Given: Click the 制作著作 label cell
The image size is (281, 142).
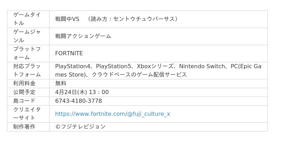Looking at the screenshot, I should click(x=24, y=127).
